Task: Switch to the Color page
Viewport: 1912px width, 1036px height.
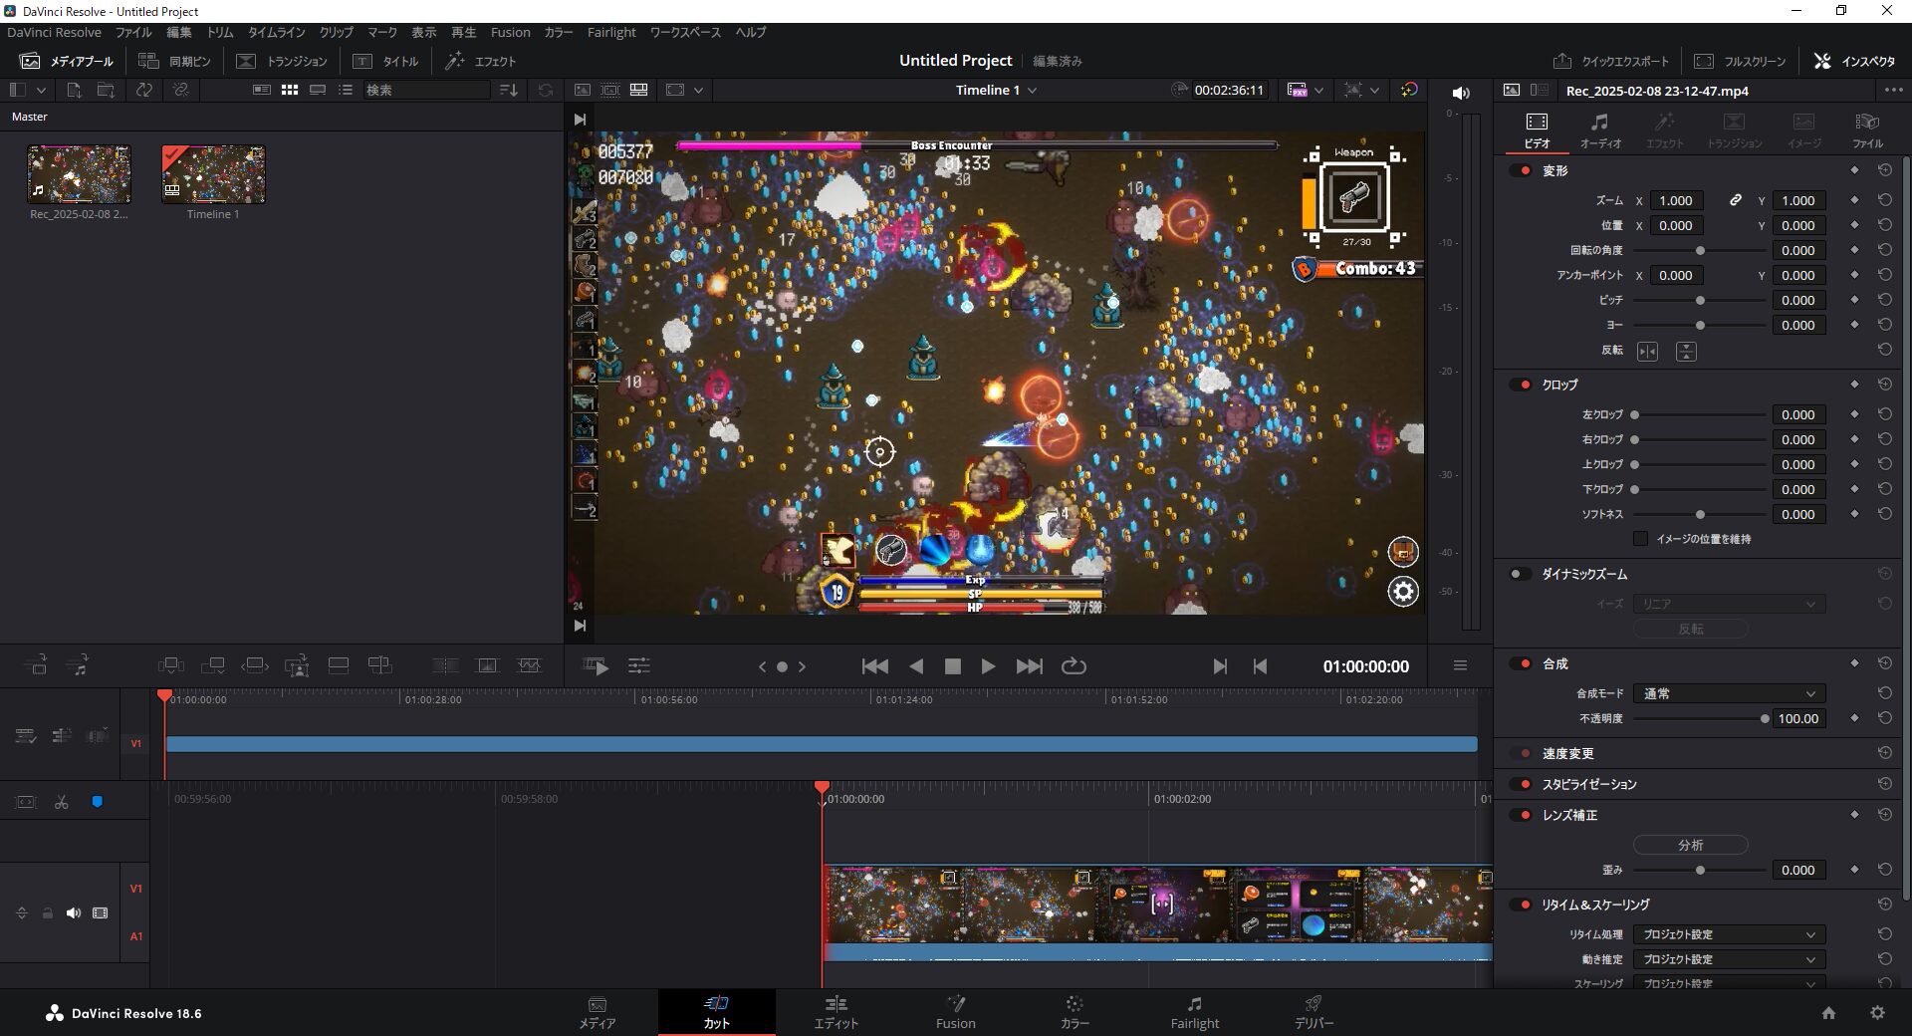Action: (x=1075, y=1012)
